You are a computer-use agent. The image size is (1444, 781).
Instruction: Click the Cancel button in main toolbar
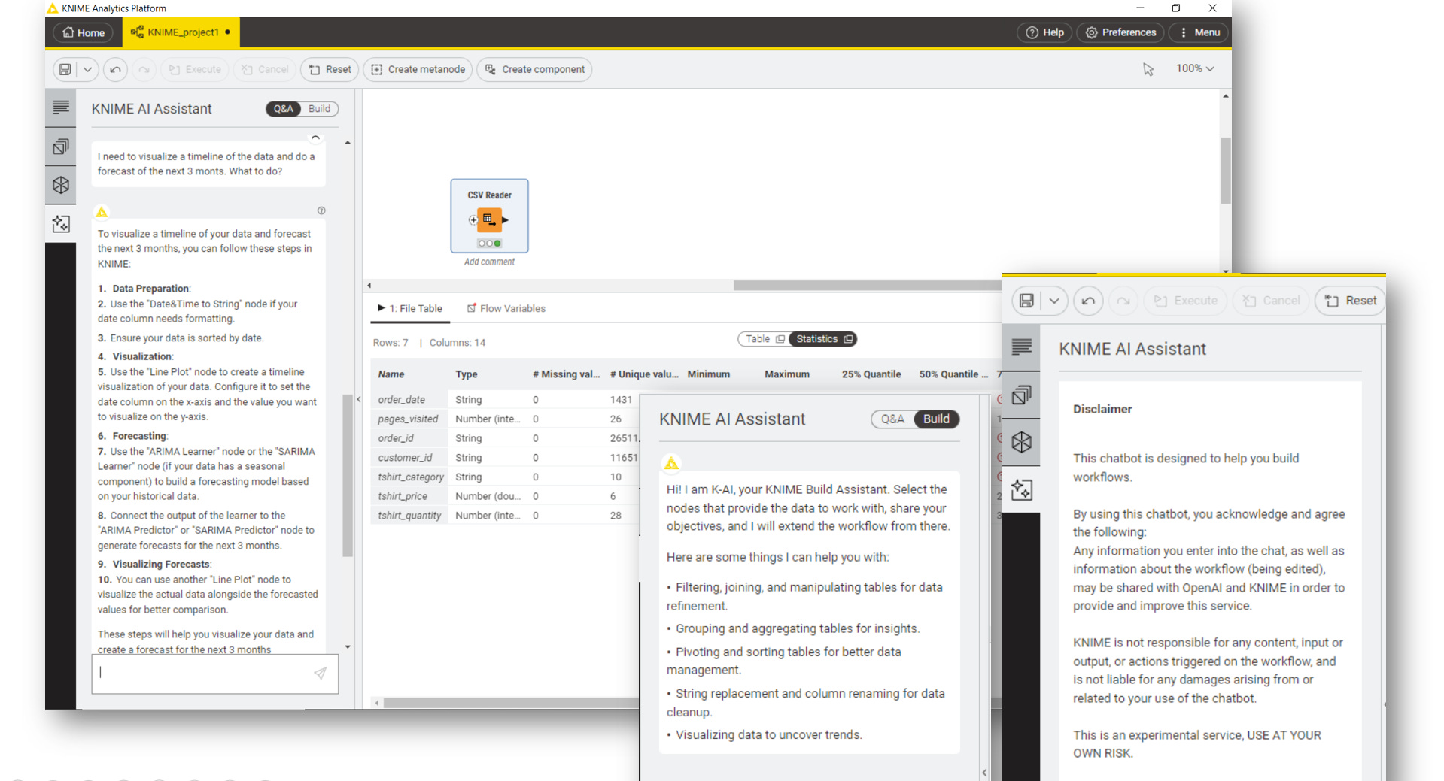pos(266,69)
